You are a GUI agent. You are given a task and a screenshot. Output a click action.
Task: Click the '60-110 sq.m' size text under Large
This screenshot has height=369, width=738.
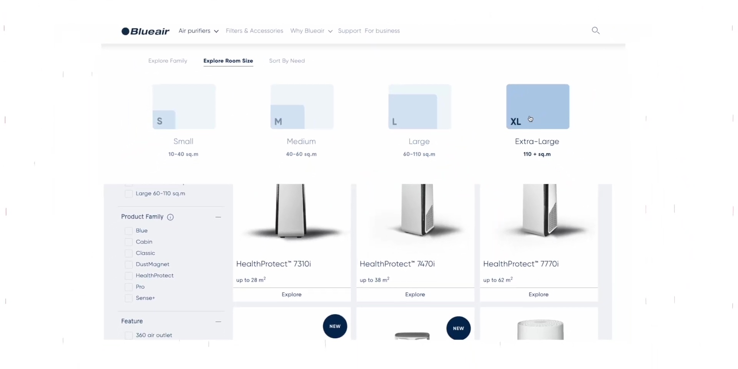pyautogui.click(x=419, y=154)
